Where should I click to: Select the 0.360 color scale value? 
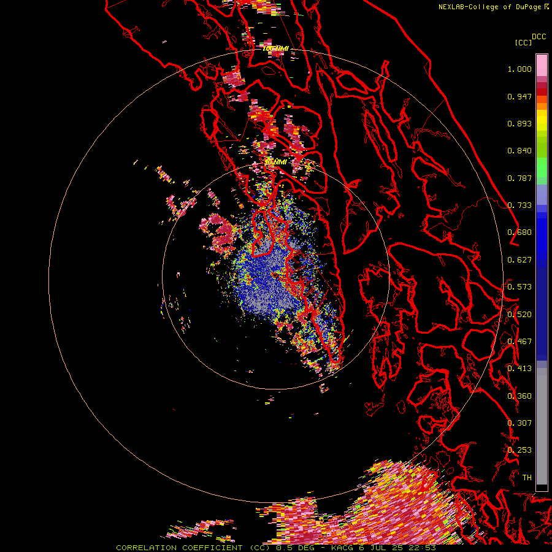coord(519,396)
